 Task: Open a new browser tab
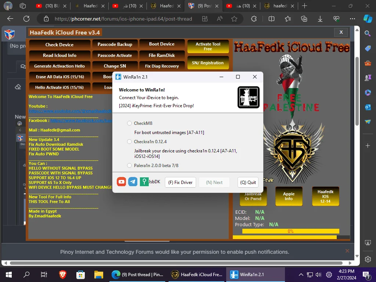coord(304,6)
